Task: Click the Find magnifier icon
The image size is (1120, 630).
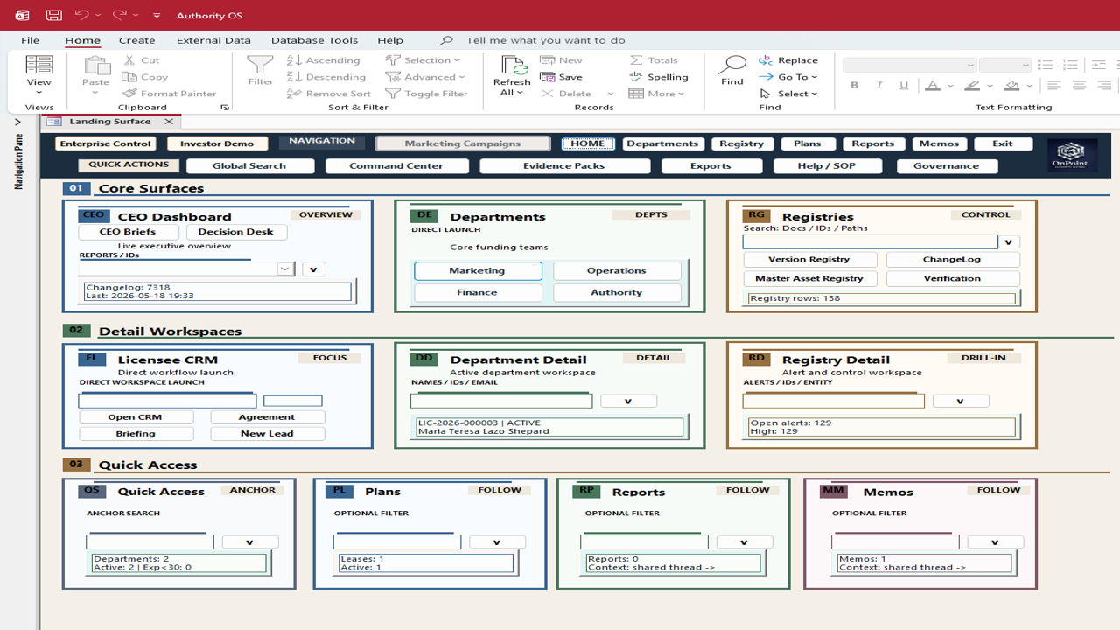Action: click(x=732, y=66)
